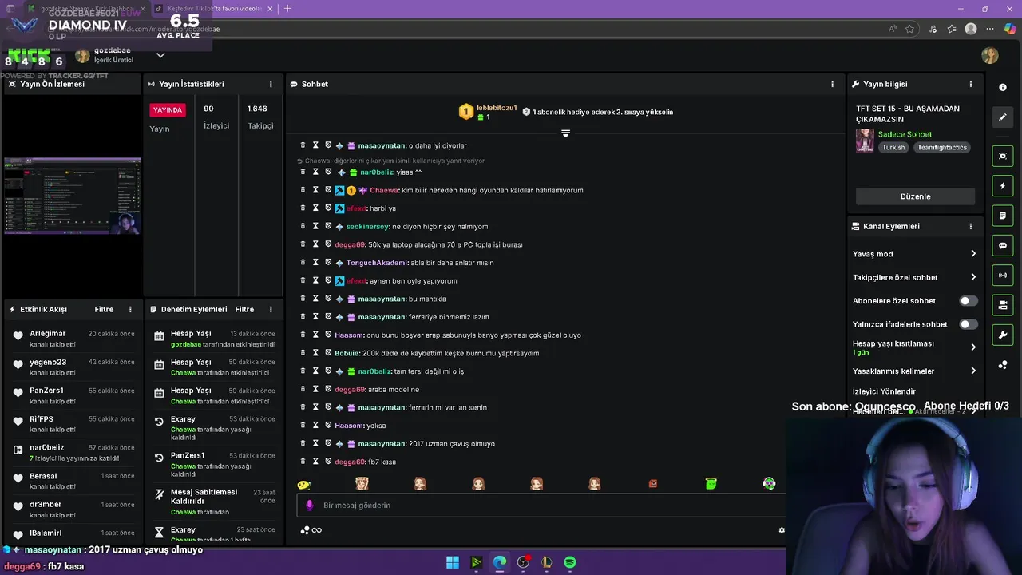Open Chaewa's username in chat

(384, 190)
